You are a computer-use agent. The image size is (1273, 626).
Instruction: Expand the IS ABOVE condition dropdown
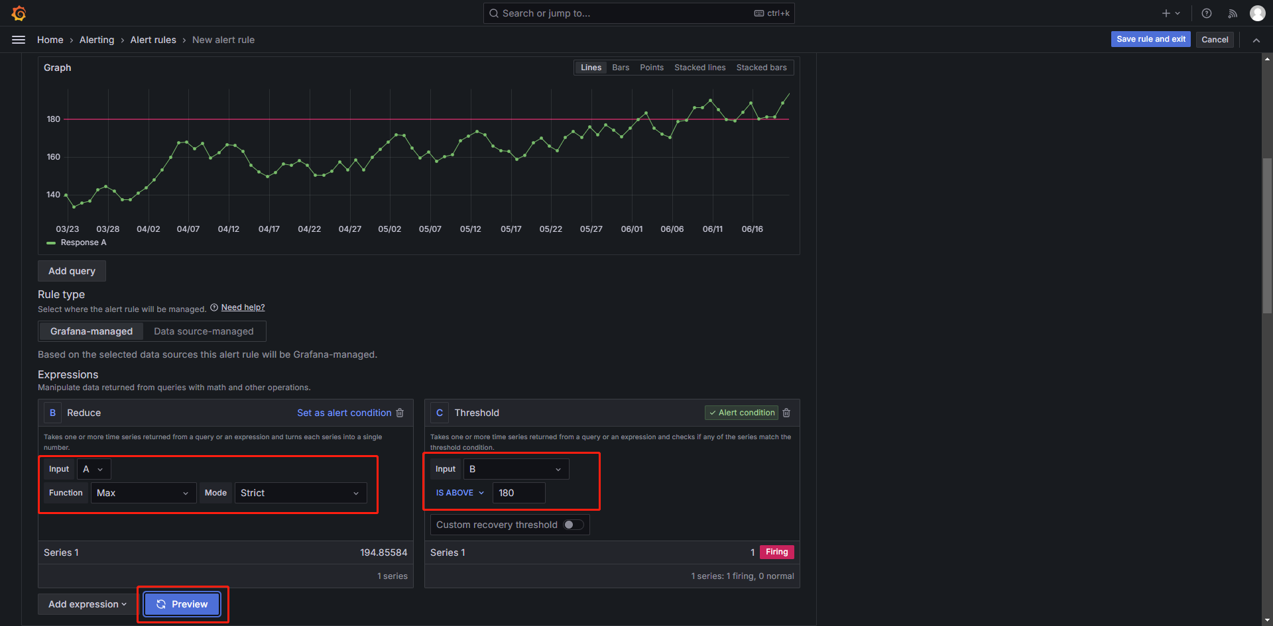459,493
